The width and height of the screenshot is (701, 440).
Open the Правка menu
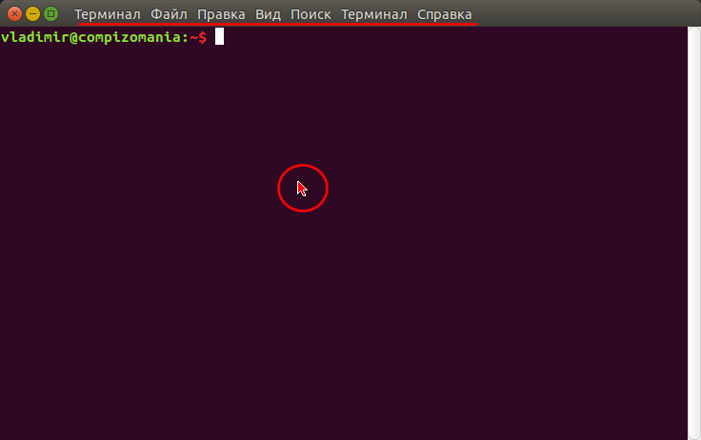pyautogui.click(x=221, y=14)
